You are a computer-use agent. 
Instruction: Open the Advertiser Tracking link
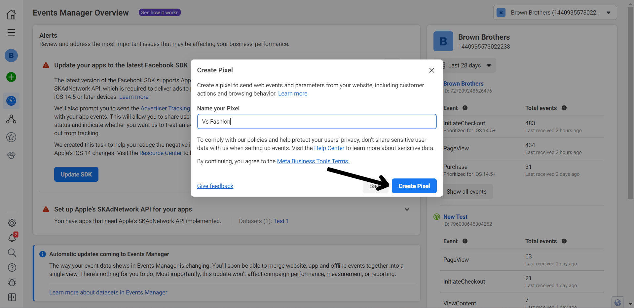(x=165, y=108)
